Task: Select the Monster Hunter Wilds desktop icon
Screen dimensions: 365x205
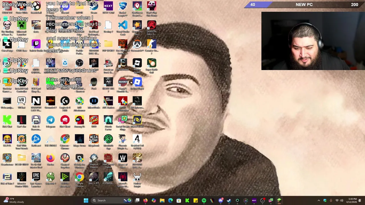Action: point(21,180)
